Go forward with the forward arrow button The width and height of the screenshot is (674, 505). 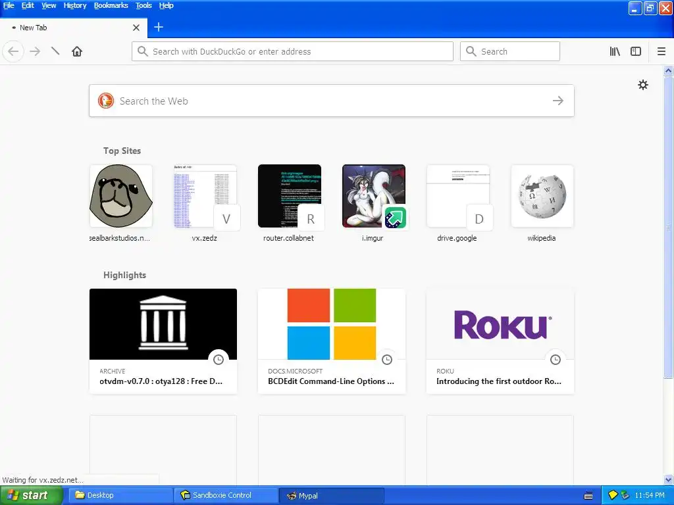coord(35,51)
